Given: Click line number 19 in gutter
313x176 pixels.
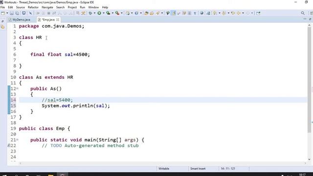Looking at the screenshot, I should coord(13,129).
